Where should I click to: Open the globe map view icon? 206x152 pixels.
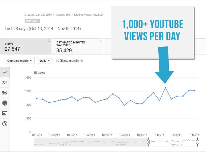(x=5, y=124)
